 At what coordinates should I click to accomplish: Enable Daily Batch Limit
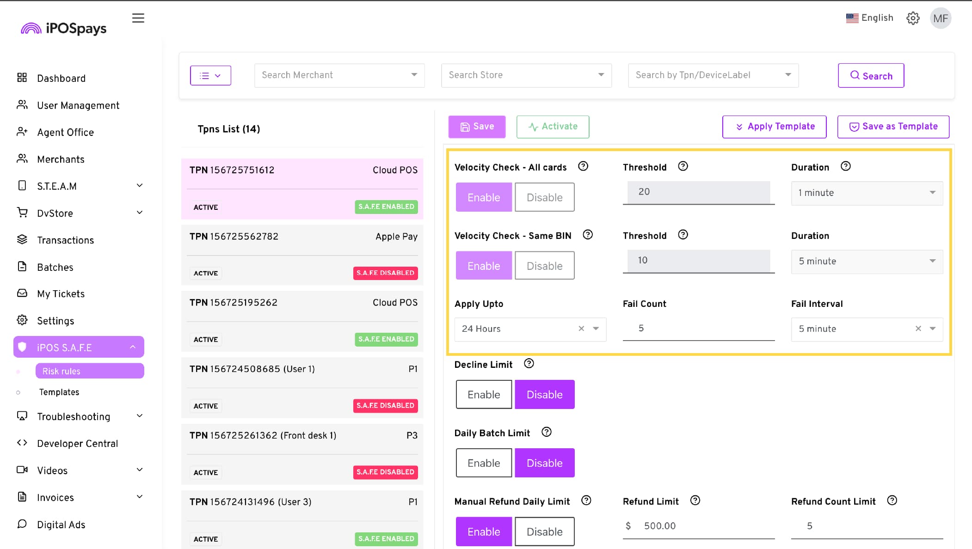point(484,463)
